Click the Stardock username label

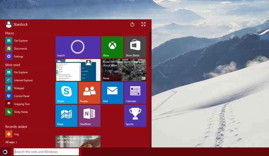pyautogui.click(x=21, y=24)
